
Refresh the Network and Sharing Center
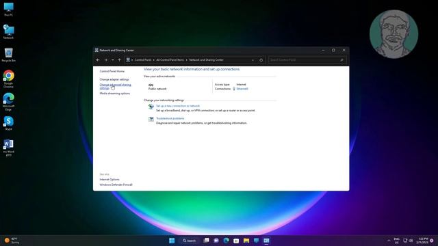(x=261, y=60)
